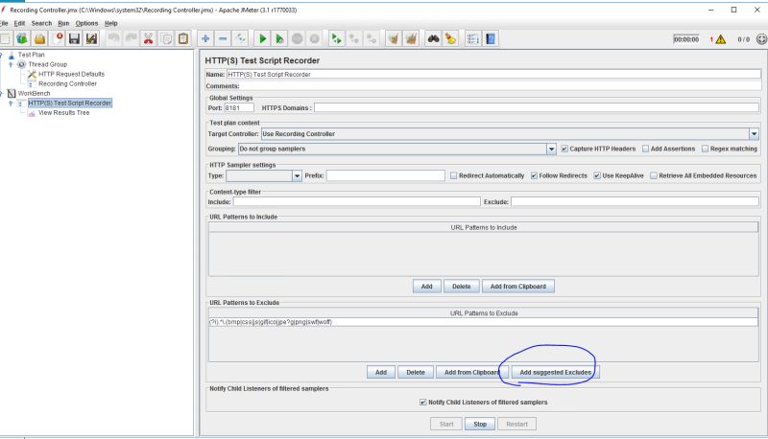
Task: Open the Target Controller dropdown
Action: coord(754,134)
